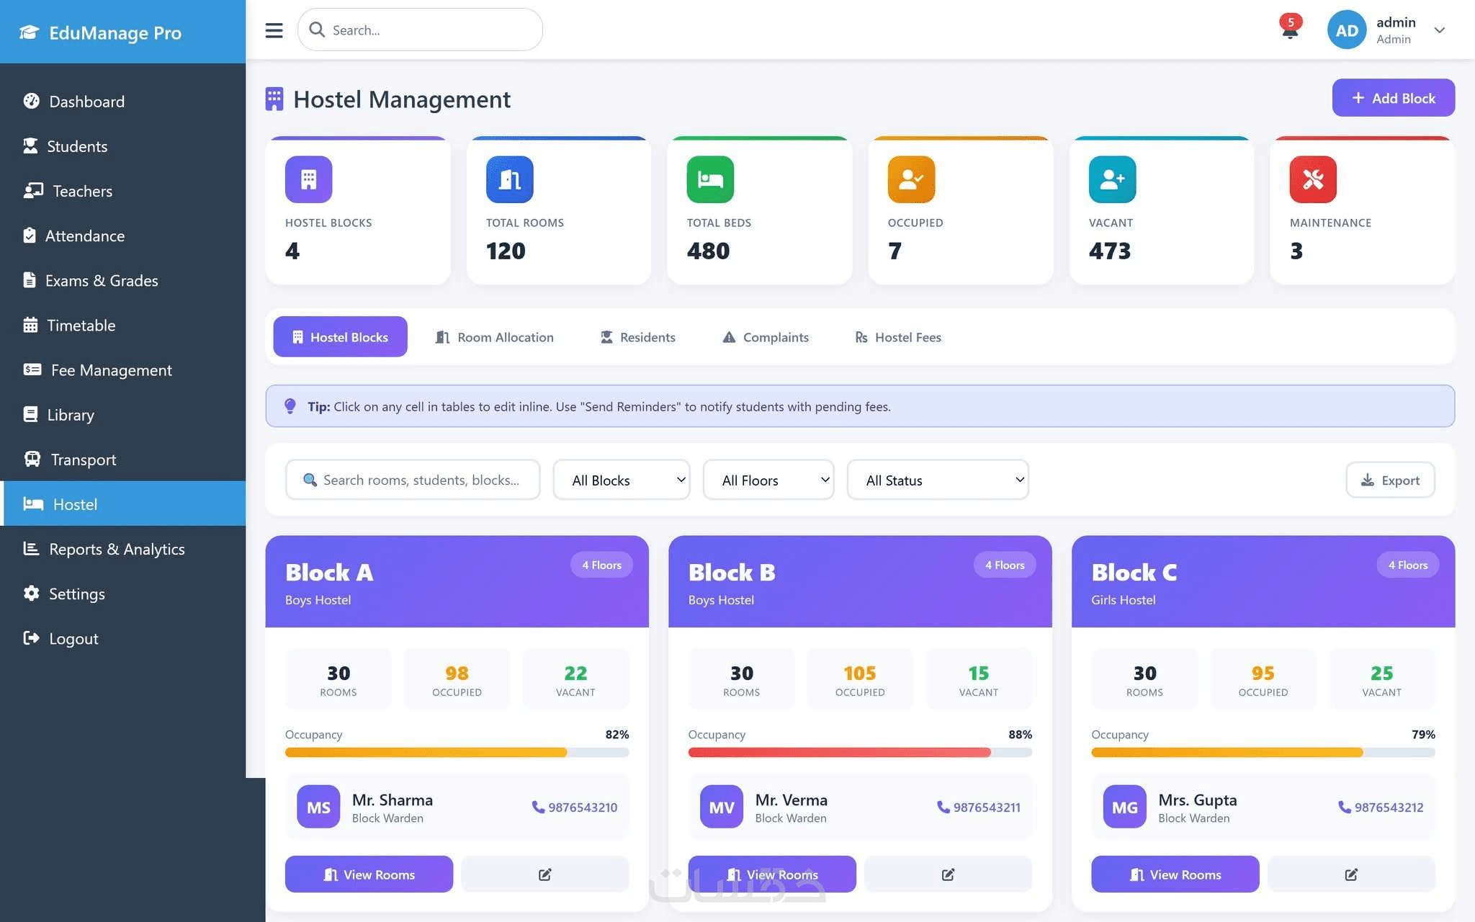
Task: Click the hamburger menu icon
Action: [x=274, y=30]
